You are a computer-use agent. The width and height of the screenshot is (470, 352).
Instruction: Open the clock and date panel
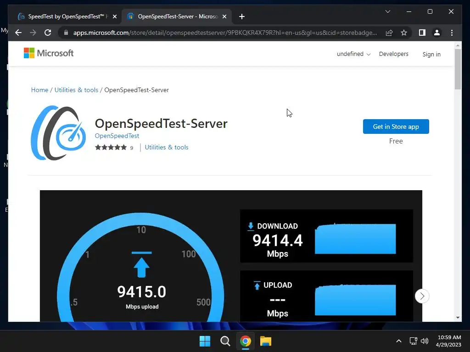click(449, 341)
